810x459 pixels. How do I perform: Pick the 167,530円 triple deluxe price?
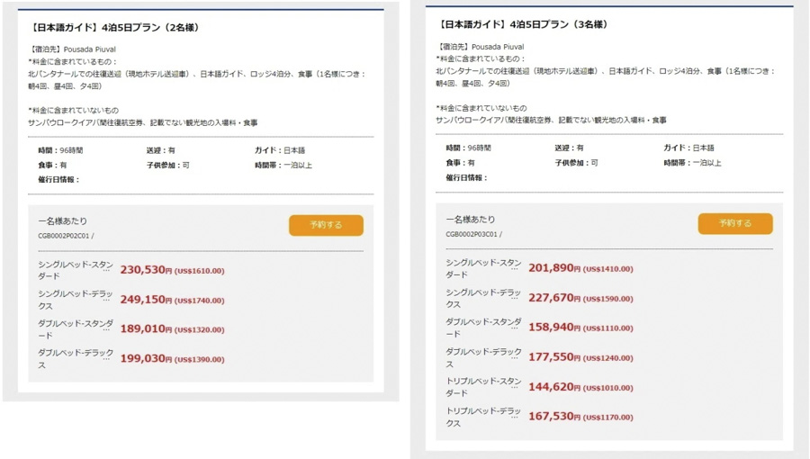coord(553,417)
